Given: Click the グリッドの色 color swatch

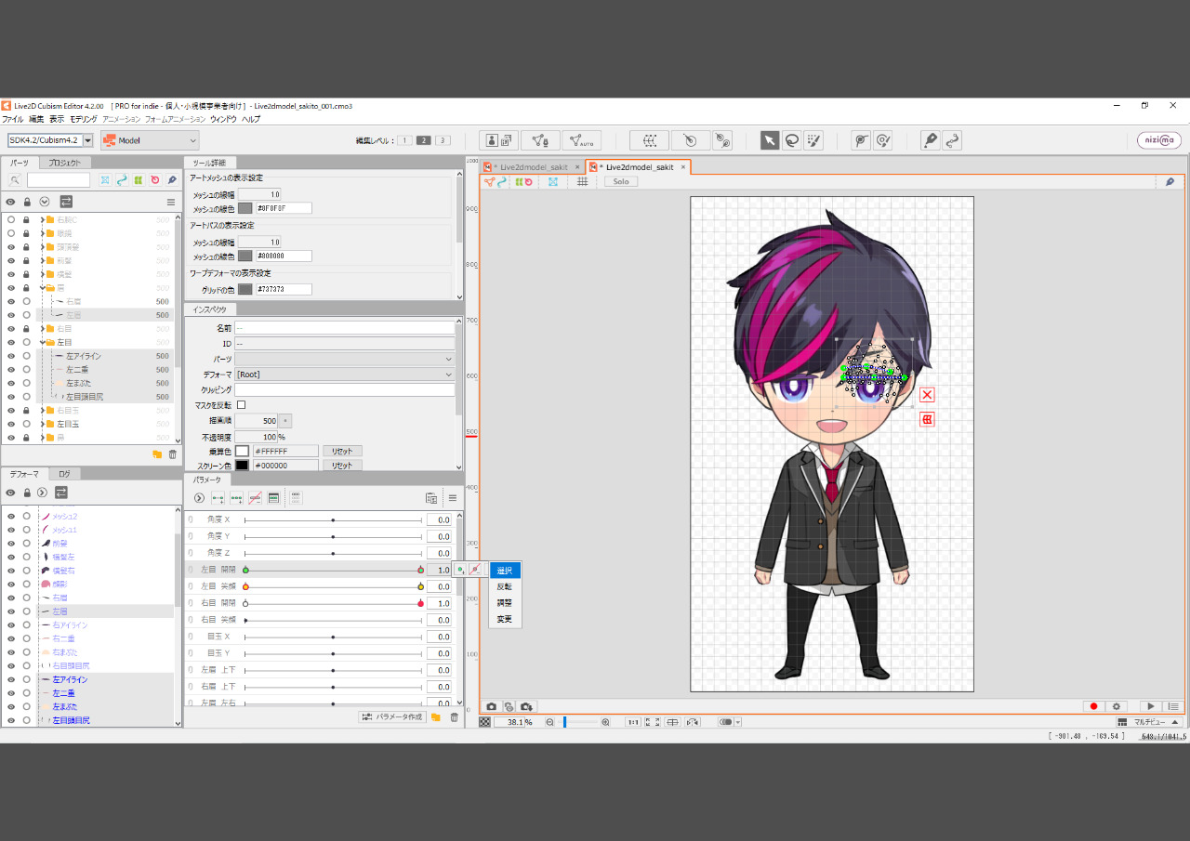Looking at the screenshot, I should coord(245,289).
